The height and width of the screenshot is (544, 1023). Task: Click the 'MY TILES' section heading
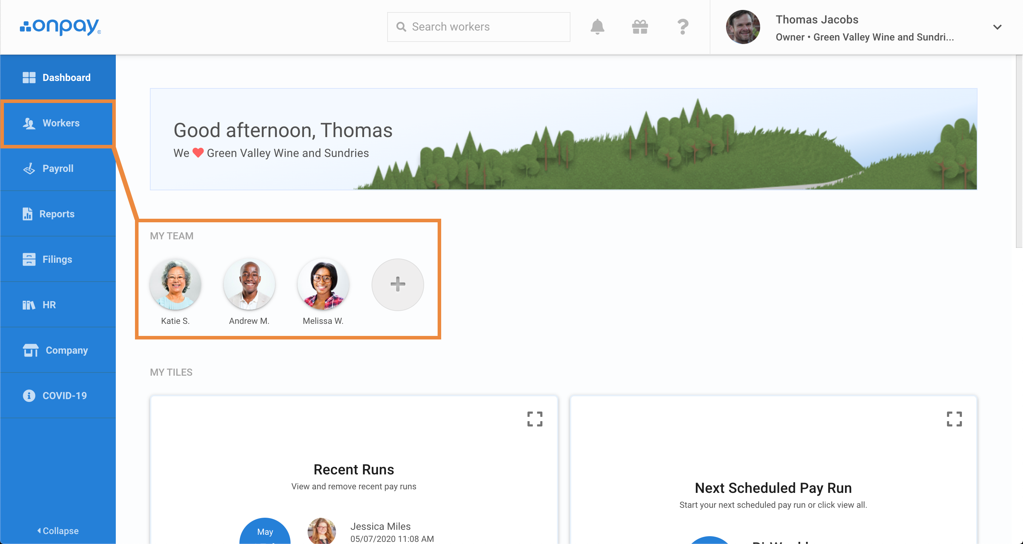171,372
